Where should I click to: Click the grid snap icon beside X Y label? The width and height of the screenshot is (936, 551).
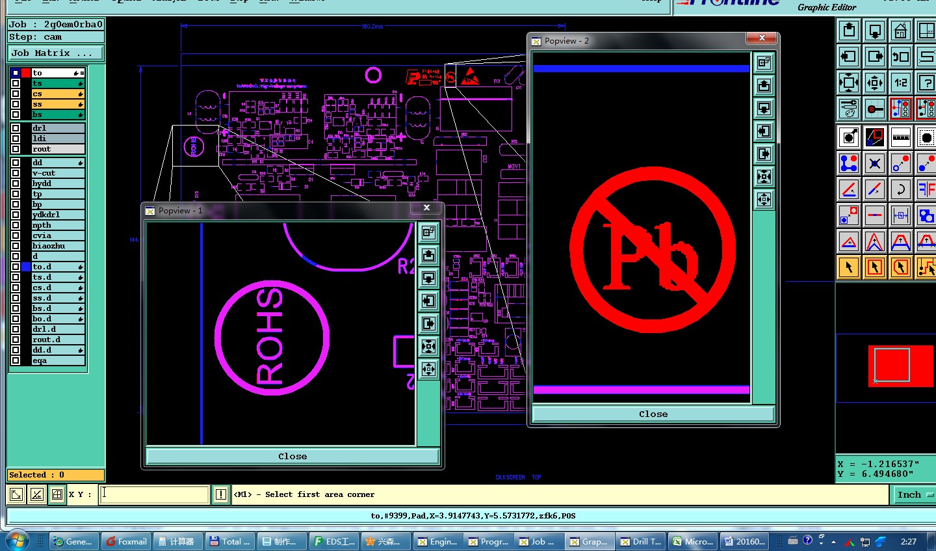click(x=57, y=494)
